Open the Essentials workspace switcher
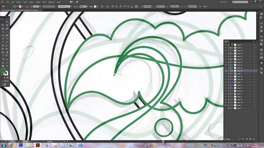This screenshot has width=264, height=148. click(x=224, y=2)
